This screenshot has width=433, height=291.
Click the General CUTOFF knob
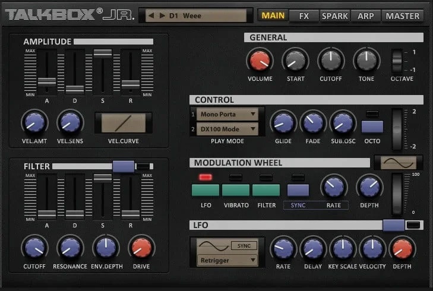tap(331, 61)
